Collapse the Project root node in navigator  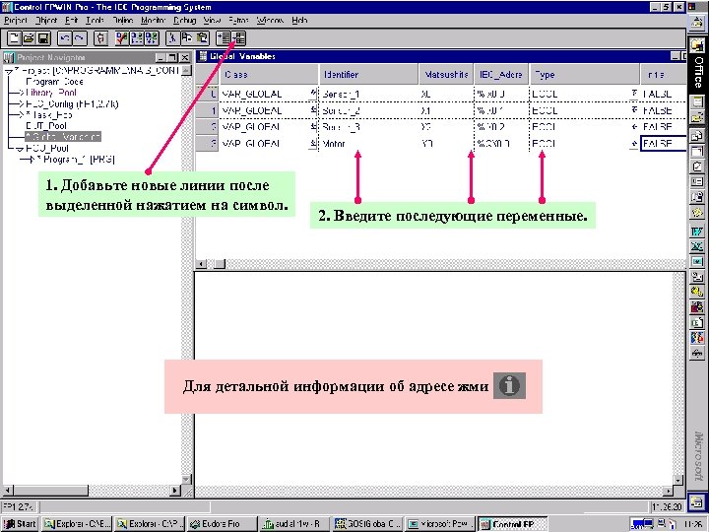point(9,72)
